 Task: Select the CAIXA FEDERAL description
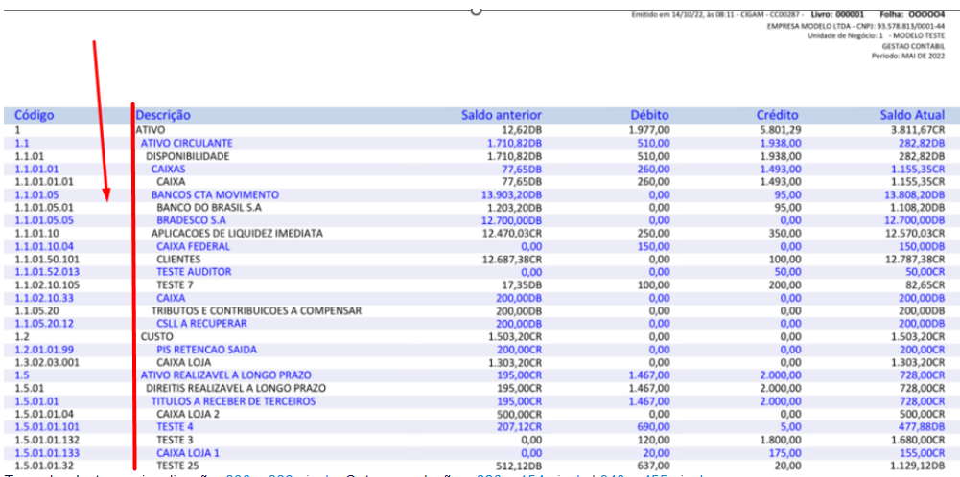click(193, 247)
